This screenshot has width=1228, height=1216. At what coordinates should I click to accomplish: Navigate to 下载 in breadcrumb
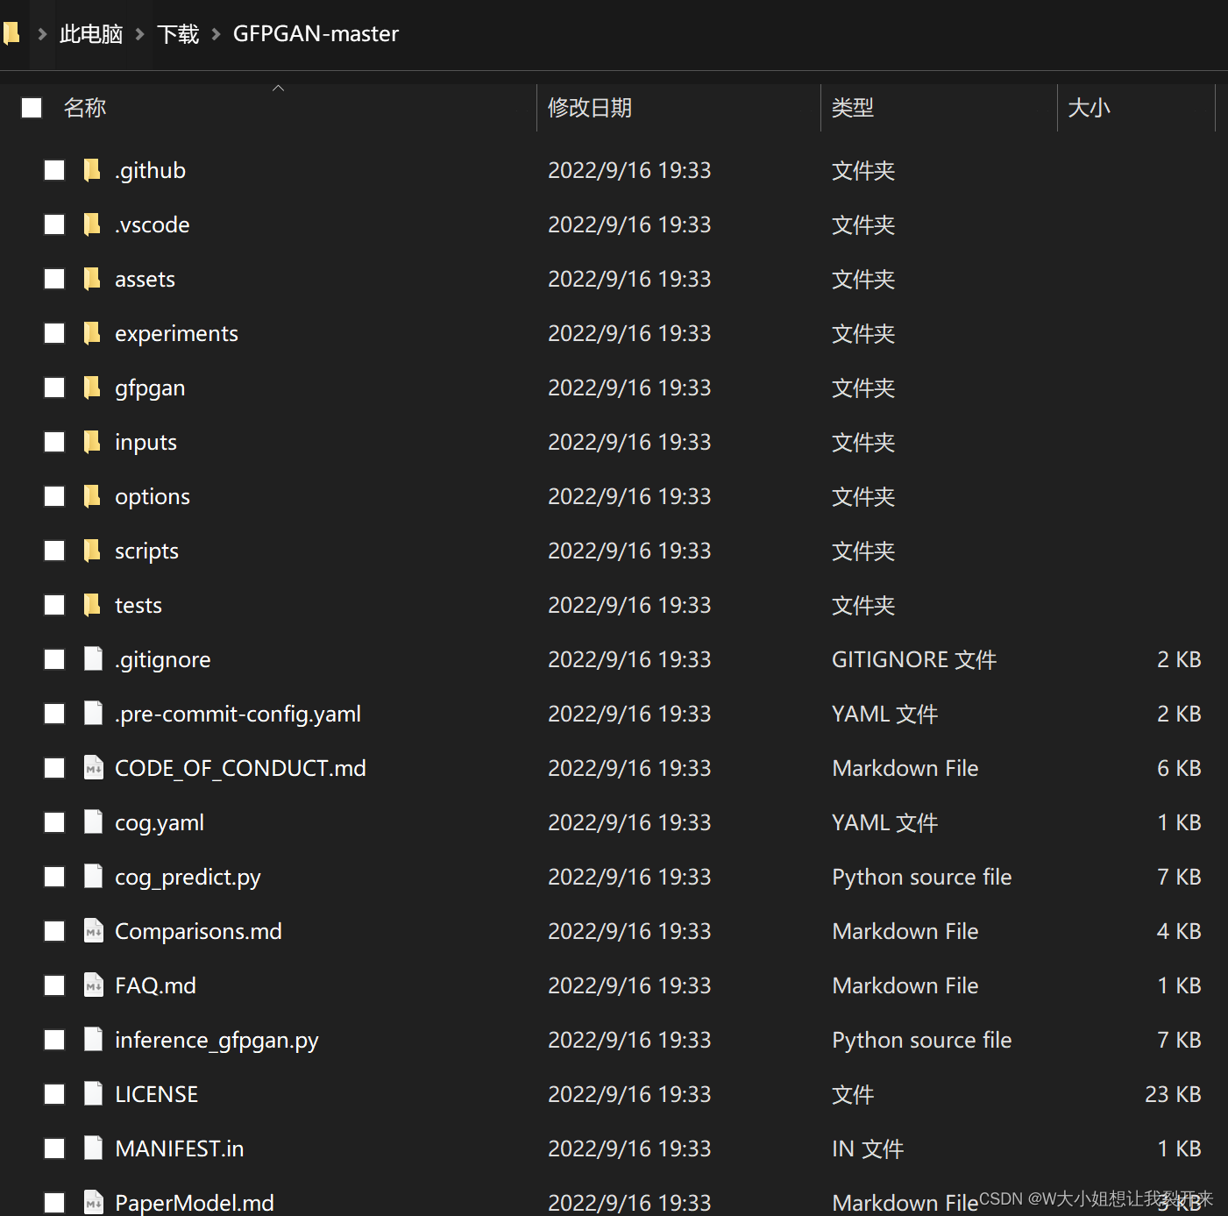178,34
